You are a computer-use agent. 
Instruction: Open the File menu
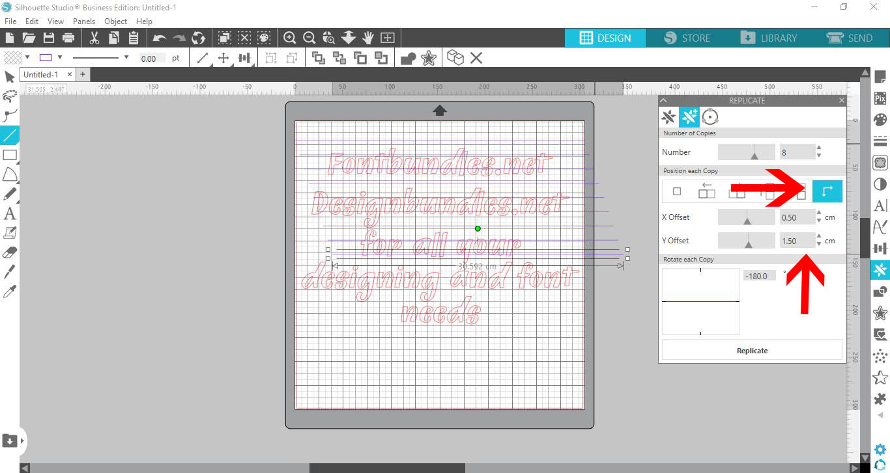point(10,21)
